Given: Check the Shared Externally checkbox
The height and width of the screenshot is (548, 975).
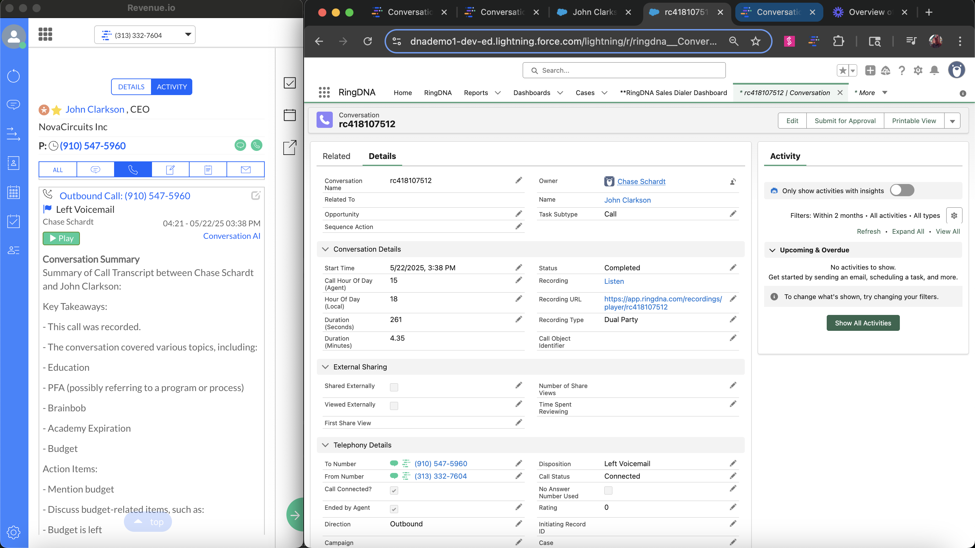Looking at the screenshot, I should point(394,387).
